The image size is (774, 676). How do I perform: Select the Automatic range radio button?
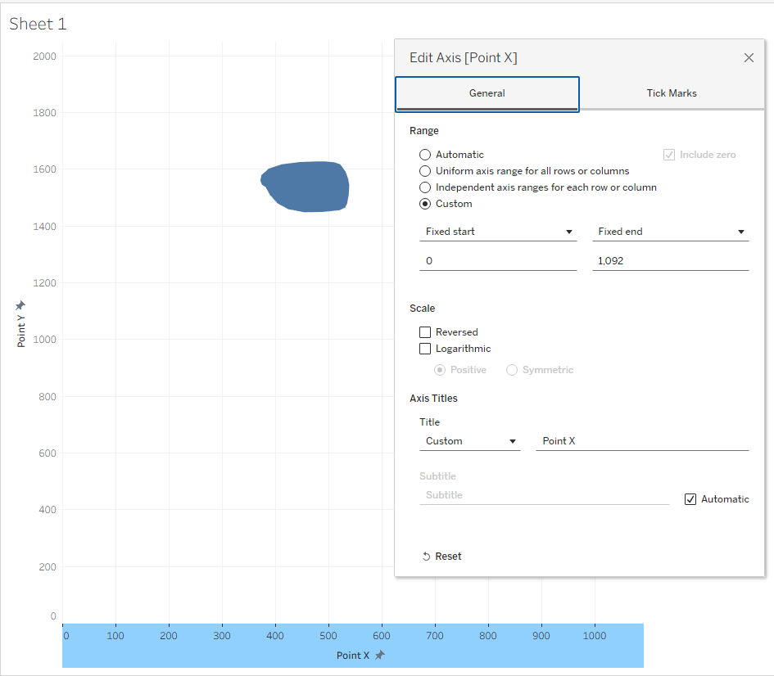click(425, 155)
